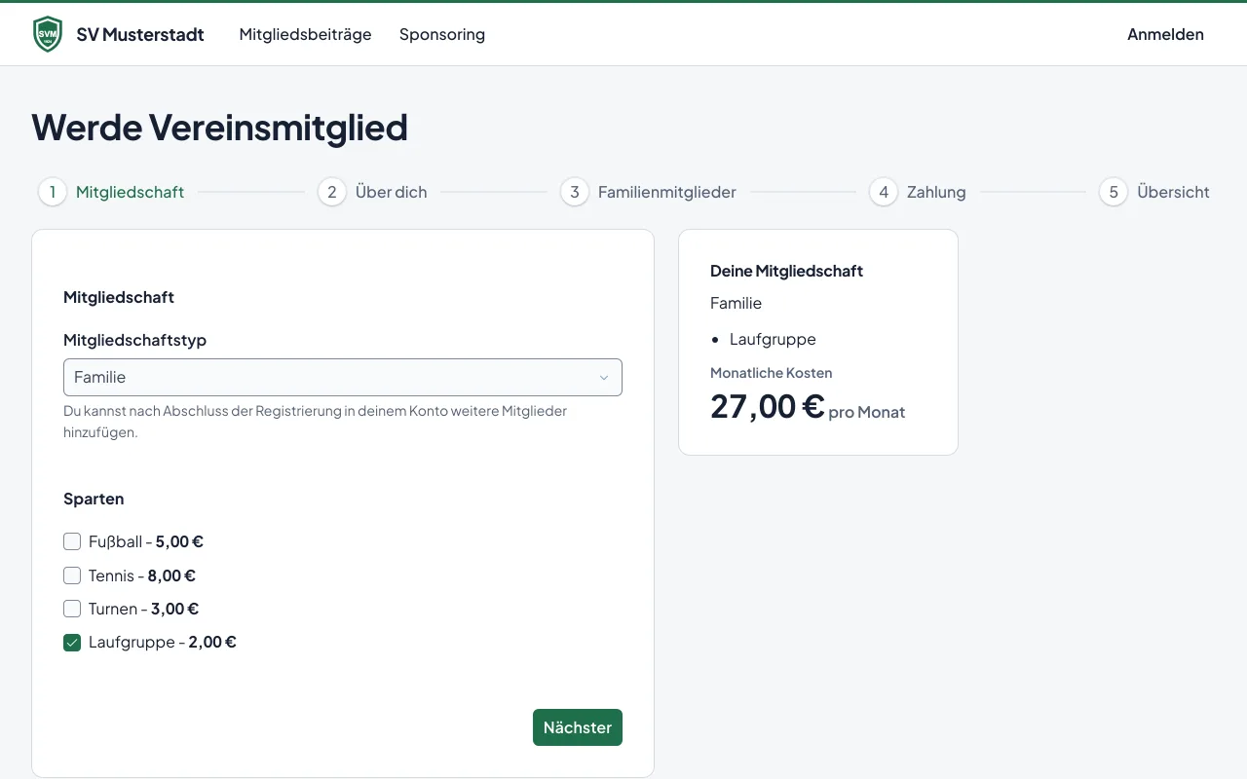
Task: Click the Laufgruppe bullet item in the summary
Action: pyautogui.click(x=773, y=339)
